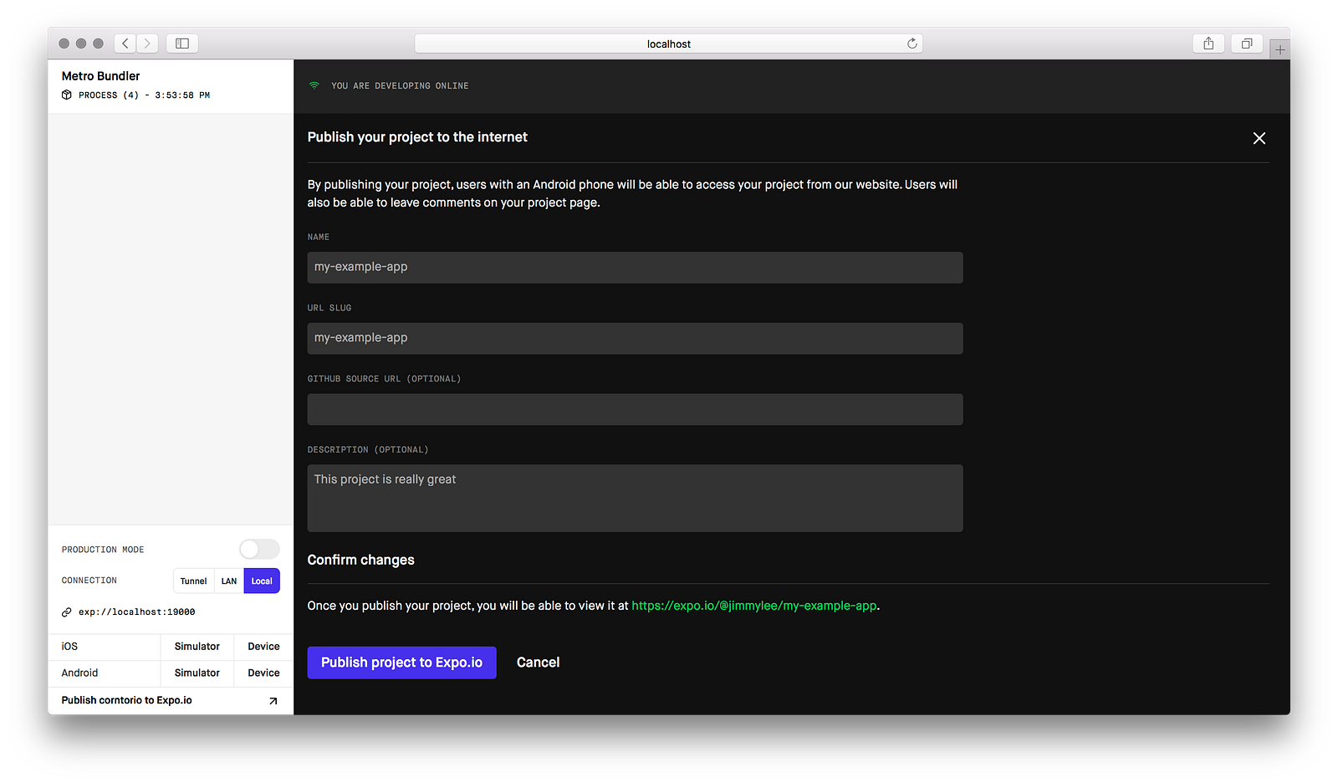This screenshot has width=1338, height=783.
Task: Click the arrow icon for Publish to Expo.io
Action: (273, 701)
